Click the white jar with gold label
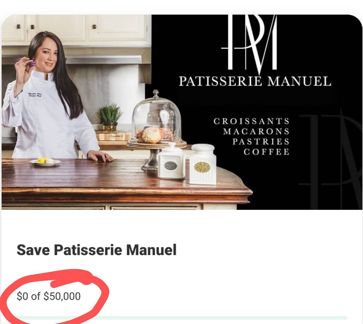 click(x=203, y=164)
